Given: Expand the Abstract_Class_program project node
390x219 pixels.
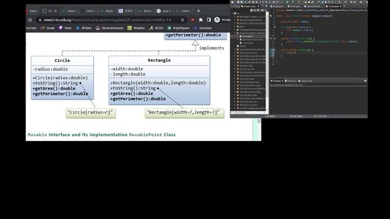Looking at the screenshot, I should coord(235,20).
